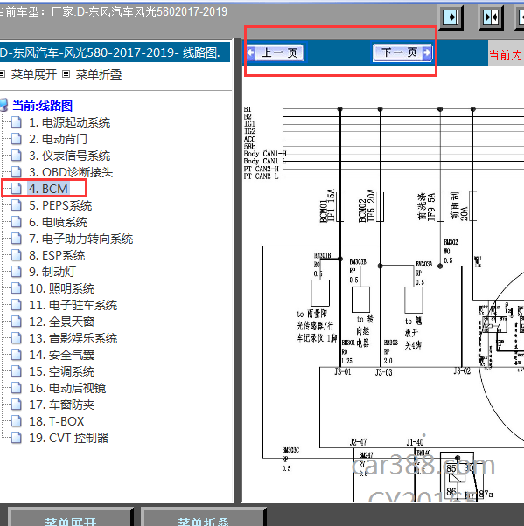Open 8. ESP系统 entry

pyautogui.click(x=57, y=255)
